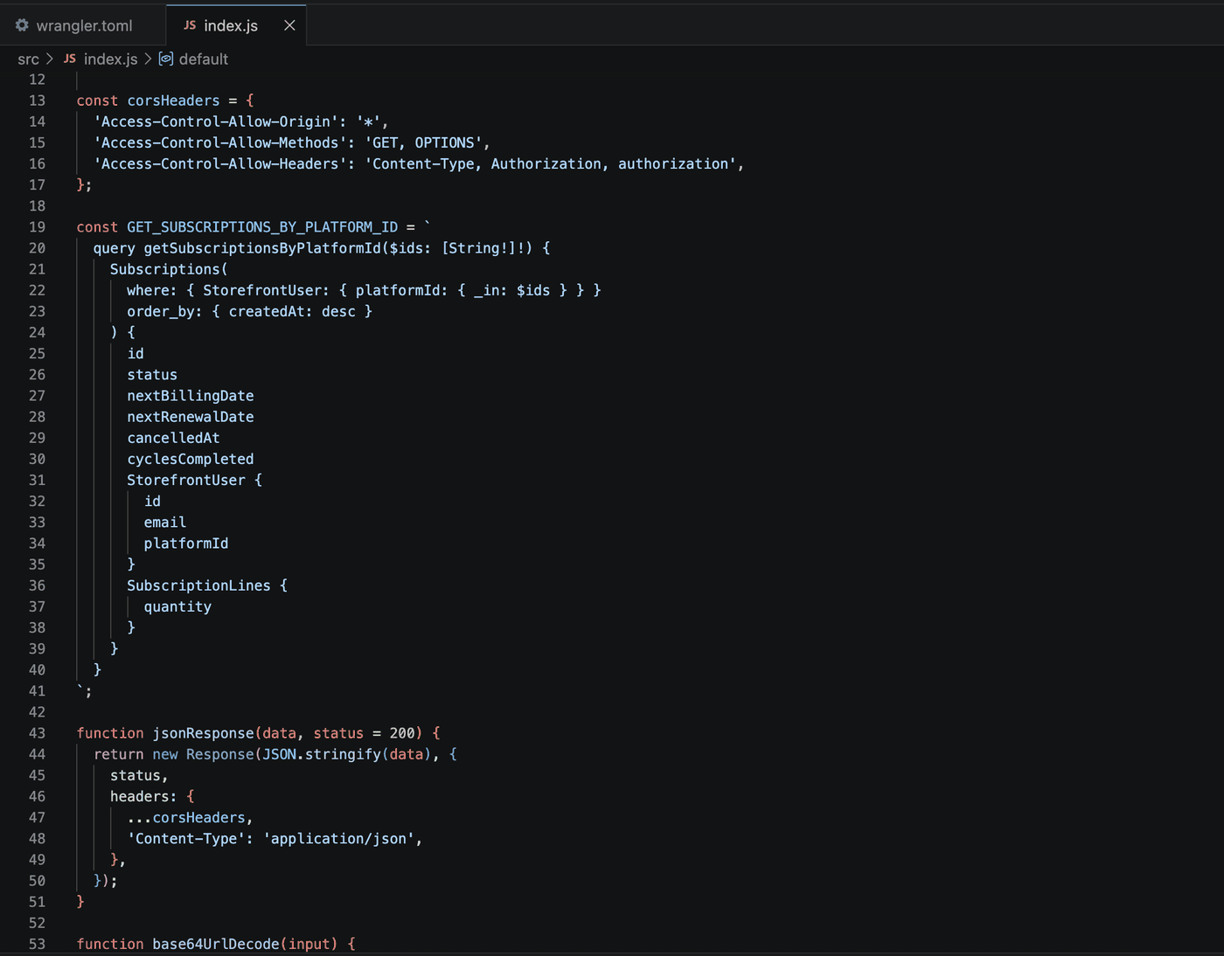Expand breadcrumb chevron after src
The height and width of the screenshot is (956, 1224).
[x=50, y=59]
